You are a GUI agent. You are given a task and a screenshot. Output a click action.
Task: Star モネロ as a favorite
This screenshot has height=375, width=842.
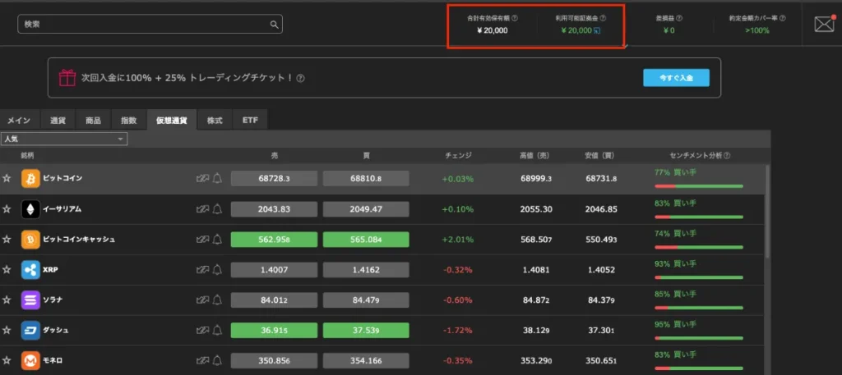7,361
